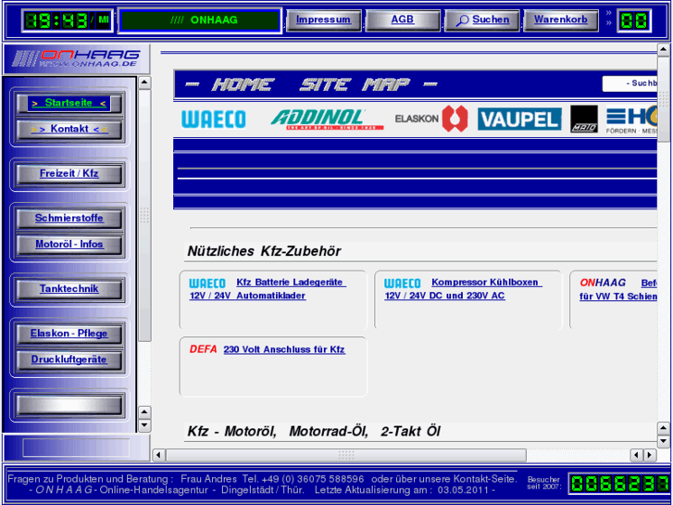Click the green digital clock display
Viewport: 673px width, 505px height.
(x=67, y=20)
